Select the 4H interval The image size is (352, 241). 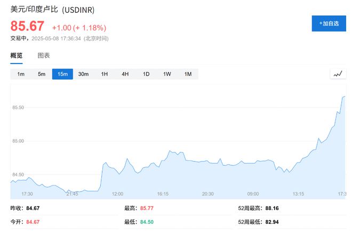point(125,74)
